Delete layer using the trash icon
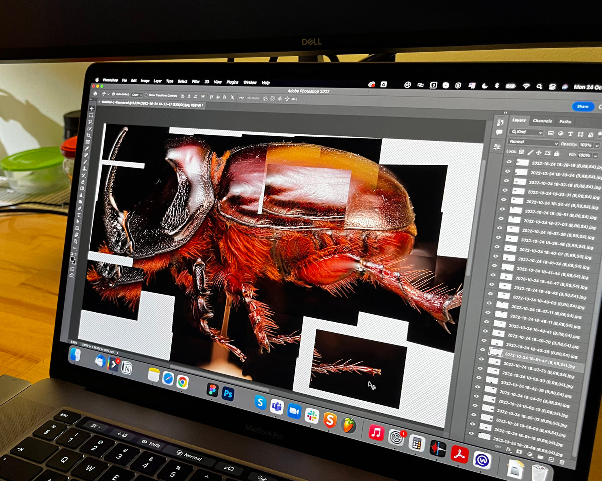 click(562, 462)
